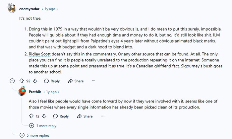The height and width of the screenshot is (139, 232).
Task: Click Prathik's avatar icon
Action: pos(22,91)
